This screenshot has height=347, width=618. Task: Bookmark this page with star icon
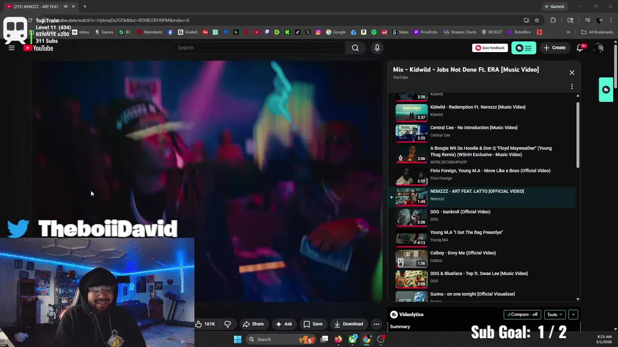point(537,20)
